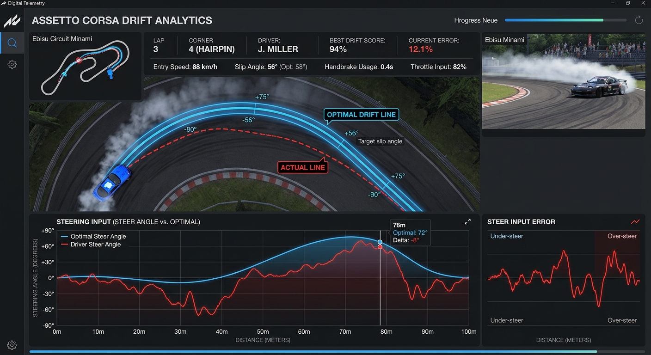The image size is (651, 355).
Task: Click the STEER INPUT ERROR panel title
Action: [x=521, y=222]
